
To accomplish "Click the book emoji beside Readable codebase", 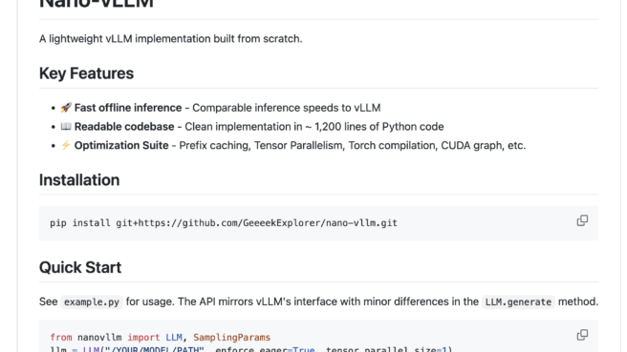I will pos(66,126).
